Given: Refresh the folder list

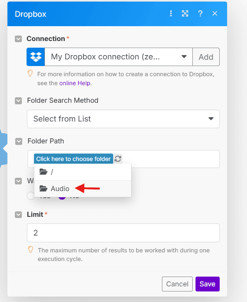Looking at the screenshot, I should tap(118, 159).
